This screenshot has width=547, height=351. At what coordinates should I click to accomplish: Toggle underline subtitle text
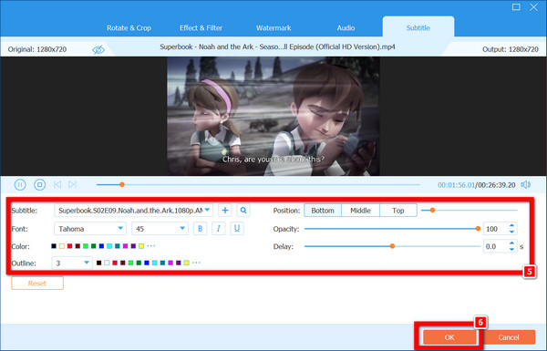(237, 229)
